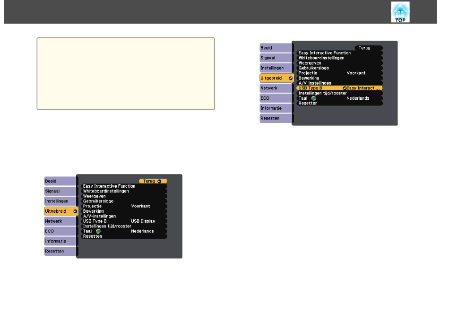Open Whiteboardinstellingen in the upper-right menu
The height and width of the screenshot is (312, 449).
(x=339, y=58)
